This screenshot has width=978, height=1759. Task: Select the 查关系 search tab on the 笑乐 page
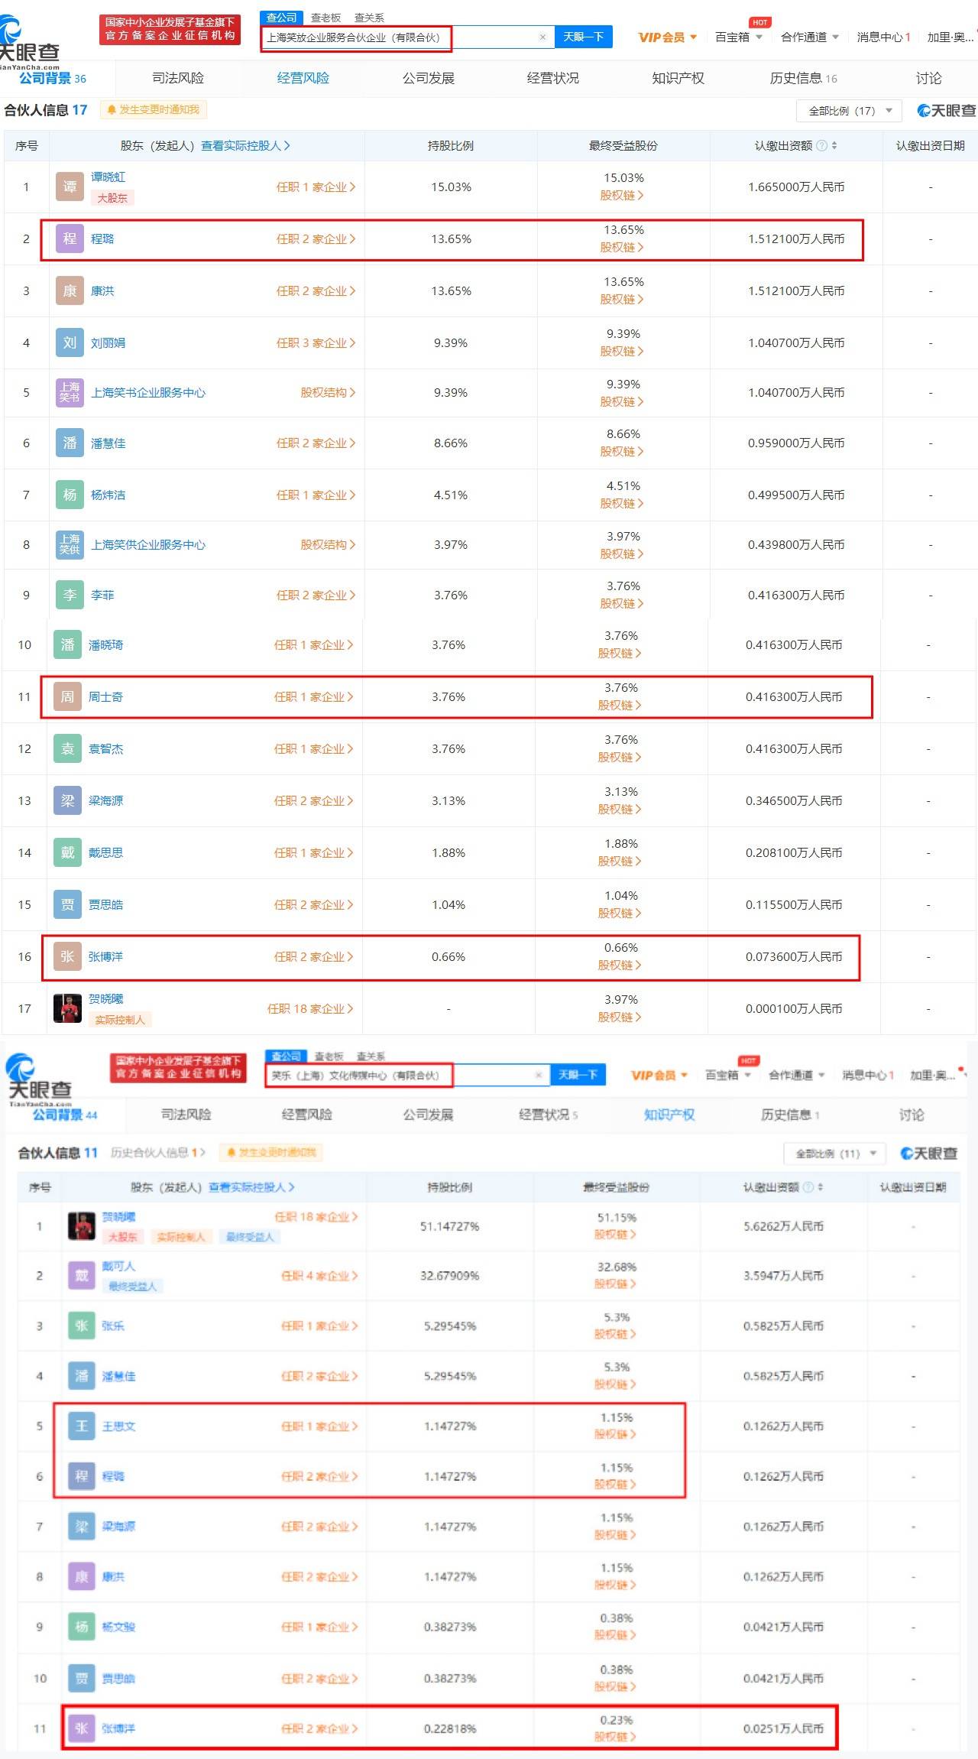tap(371, 1056)
